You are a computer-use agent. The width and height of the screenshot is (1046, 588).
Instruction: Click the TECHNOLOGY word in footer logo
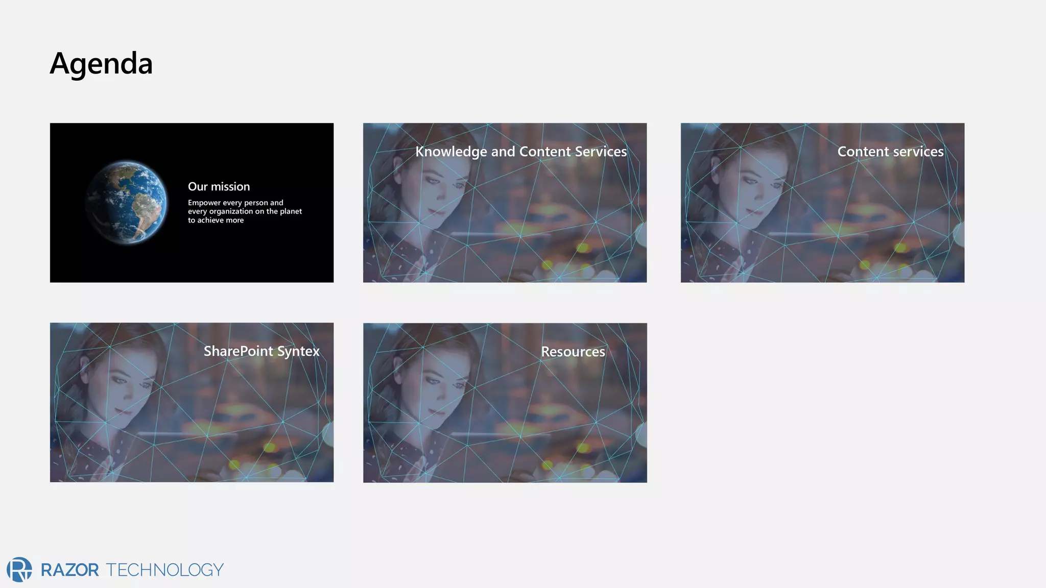coord(165,570)
